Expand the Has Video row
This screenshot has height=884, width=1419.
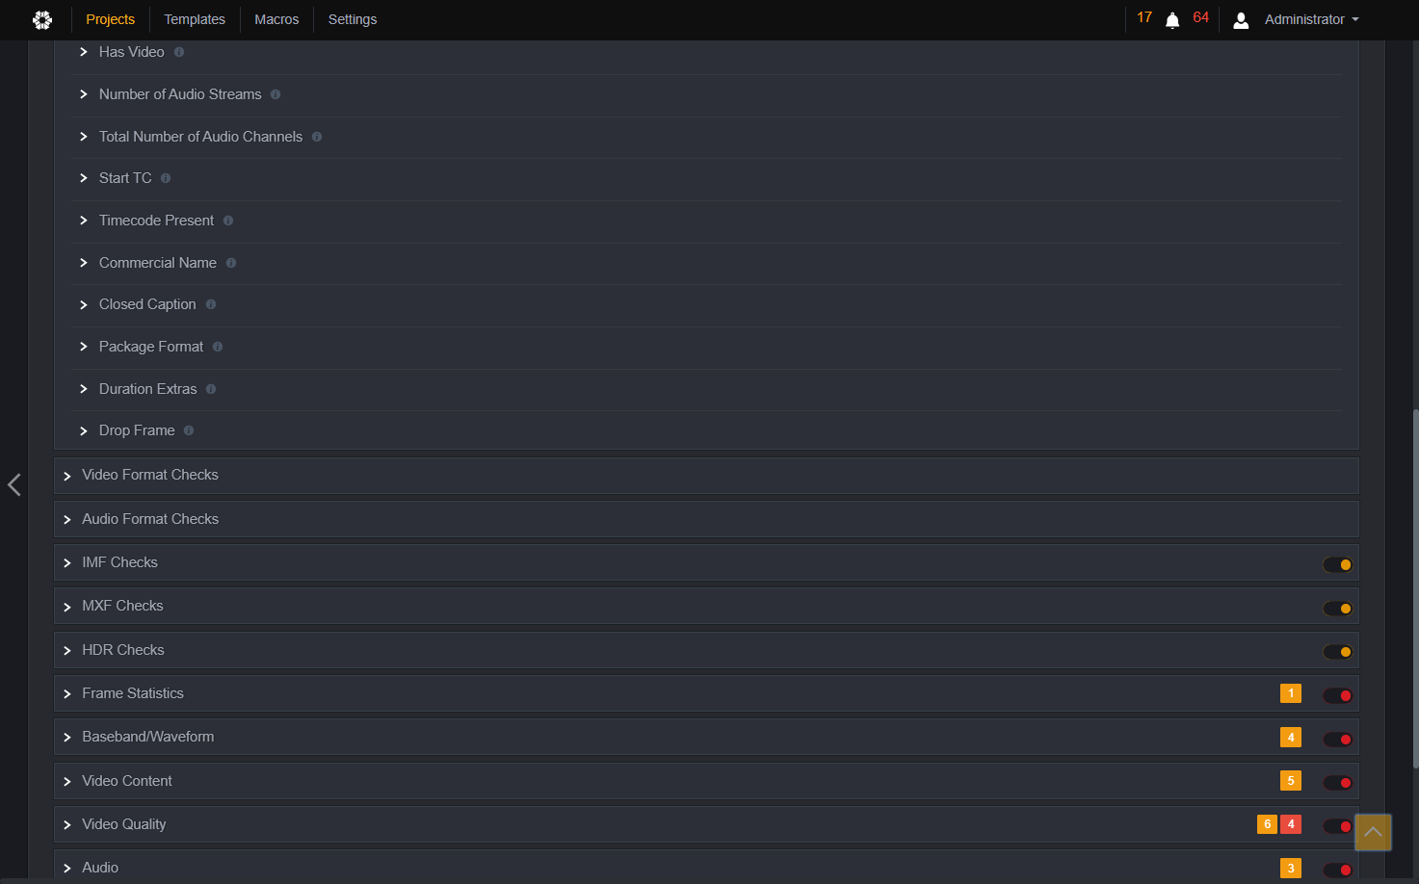[x=84, y=52]
